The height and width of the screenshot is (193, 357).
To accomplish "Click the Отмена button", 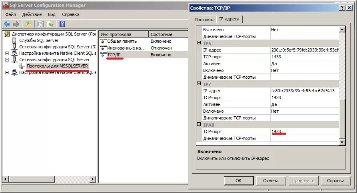I will (271, 181).
